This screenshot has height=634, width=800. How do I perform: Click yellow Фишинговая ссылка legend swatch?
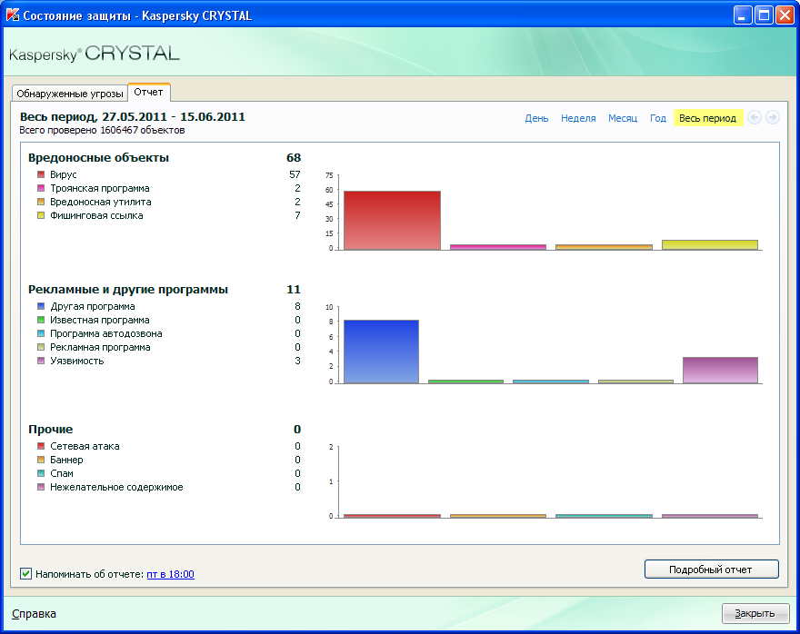pos(41,215)
